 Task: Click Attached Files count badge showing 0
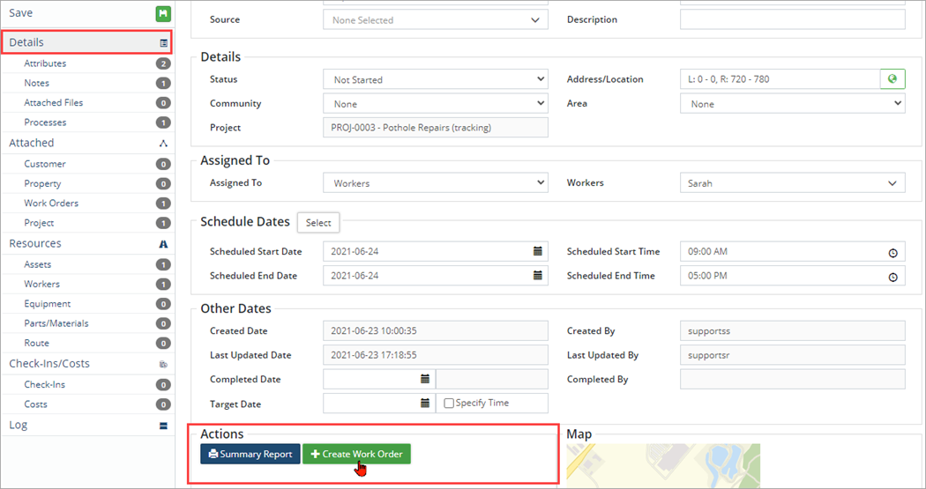(163, 103)
